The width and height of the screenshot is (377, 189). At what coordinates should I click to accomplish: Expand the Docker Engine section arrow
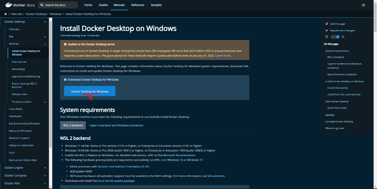[x=45, y=168]
